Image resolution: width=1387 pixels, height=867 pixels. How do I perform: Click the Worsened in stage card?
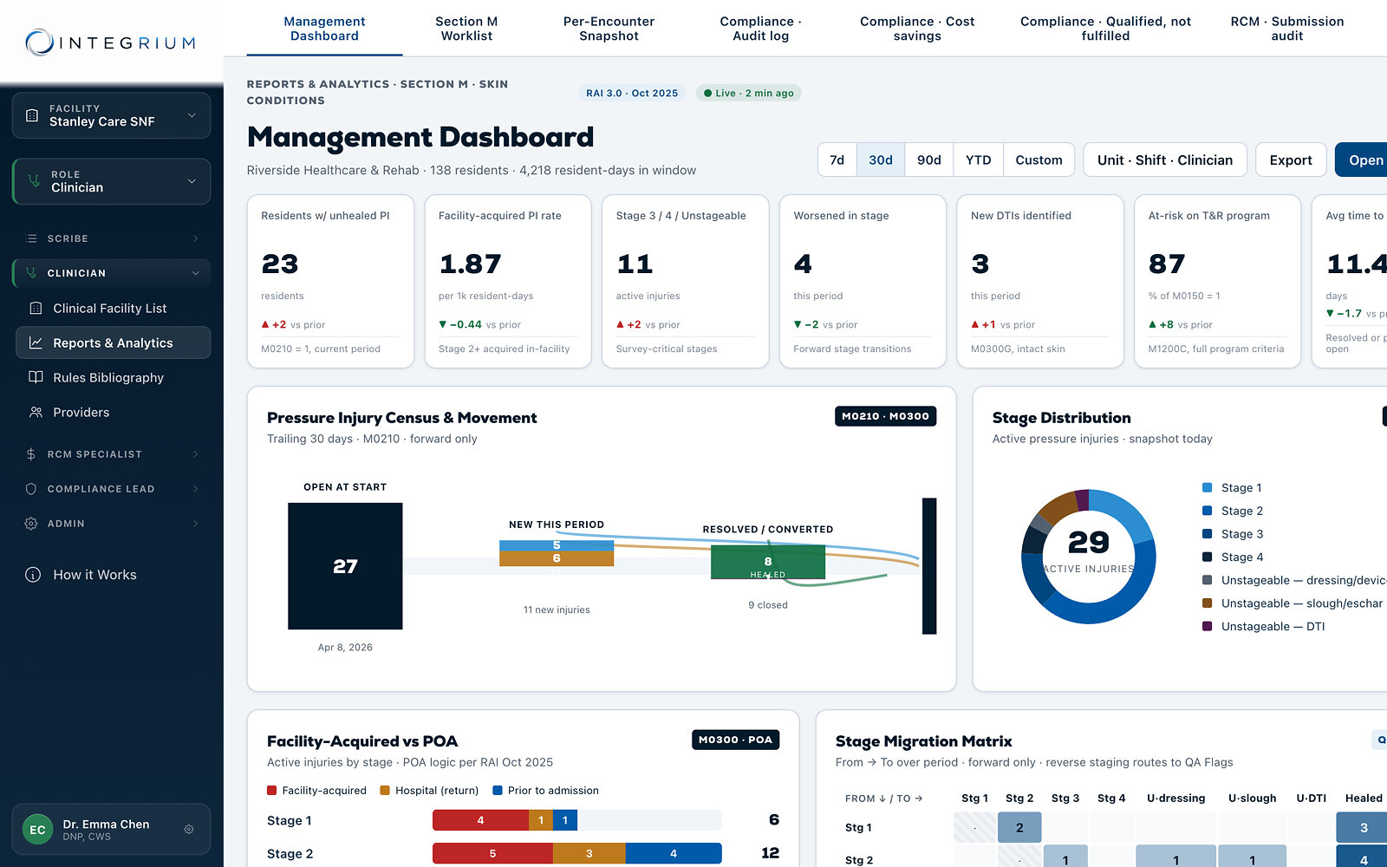click(863, 281)
